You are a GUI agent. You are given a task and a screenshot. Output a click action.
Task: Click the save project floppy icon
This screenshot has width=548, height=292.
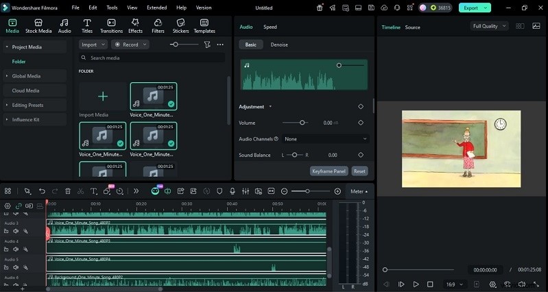(371, 8)
